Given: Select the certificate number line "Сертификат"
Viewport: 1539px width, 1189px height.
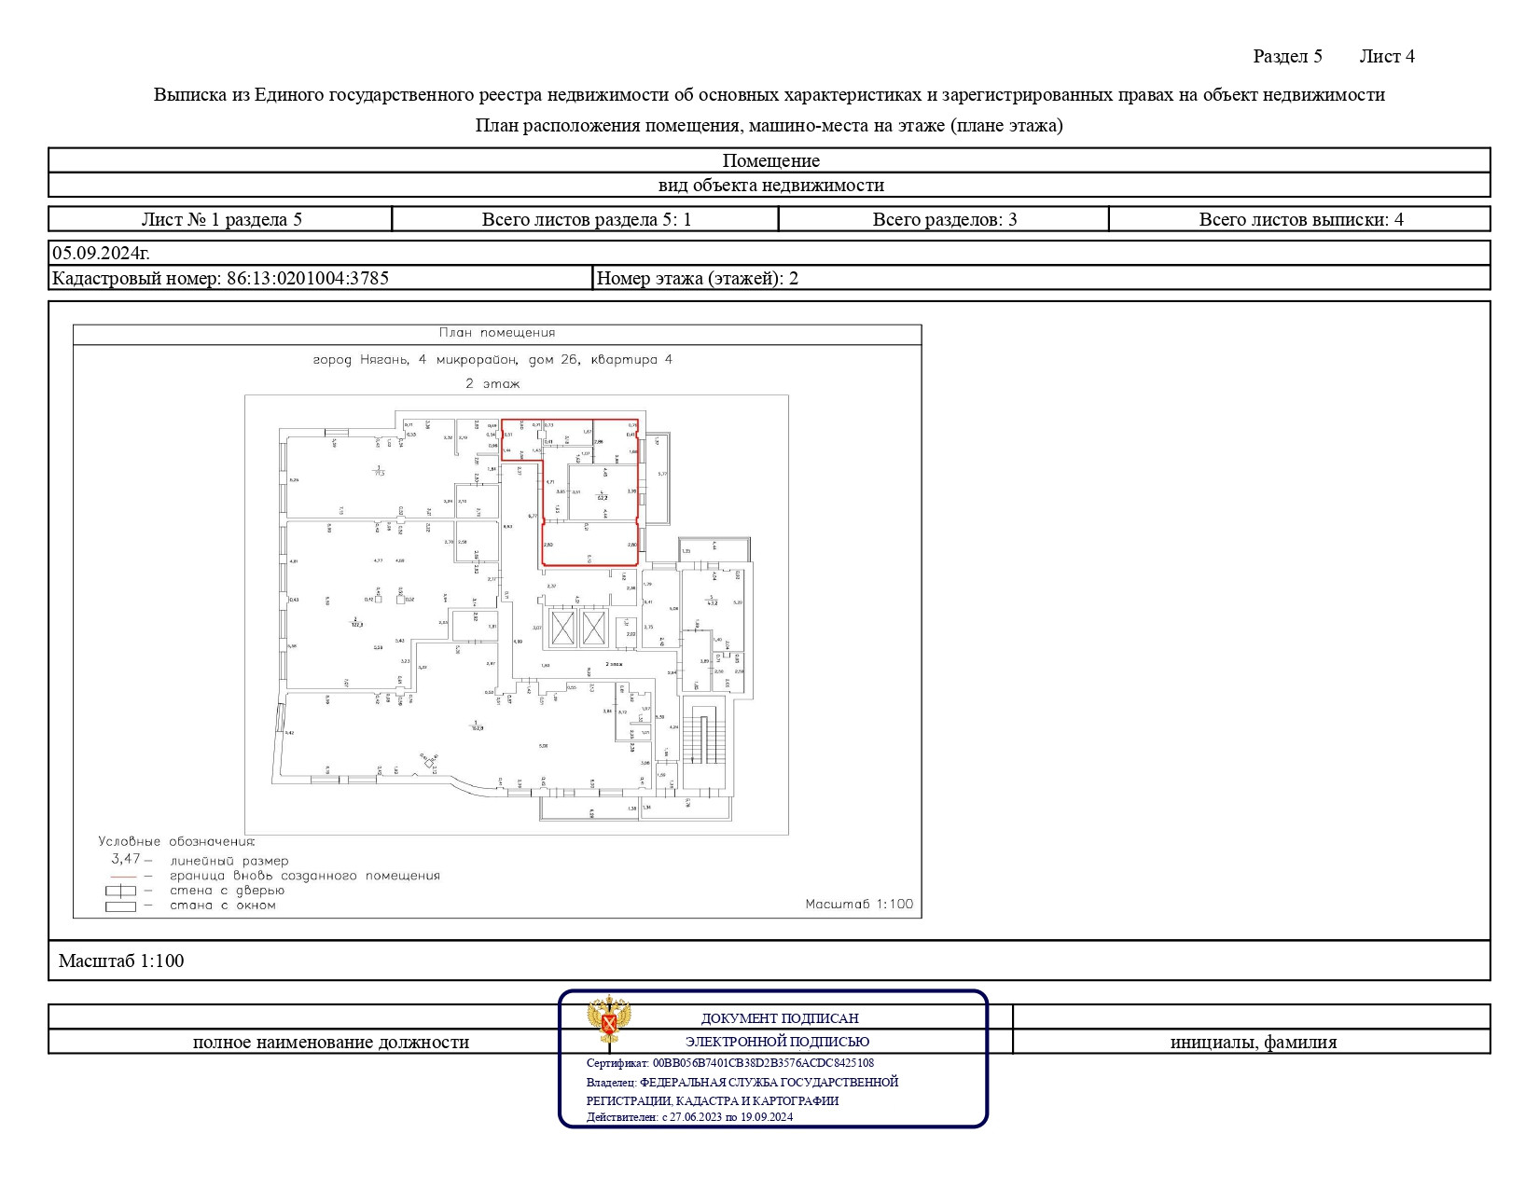Looking at the screenshot, I should (x=730, y=1063).
